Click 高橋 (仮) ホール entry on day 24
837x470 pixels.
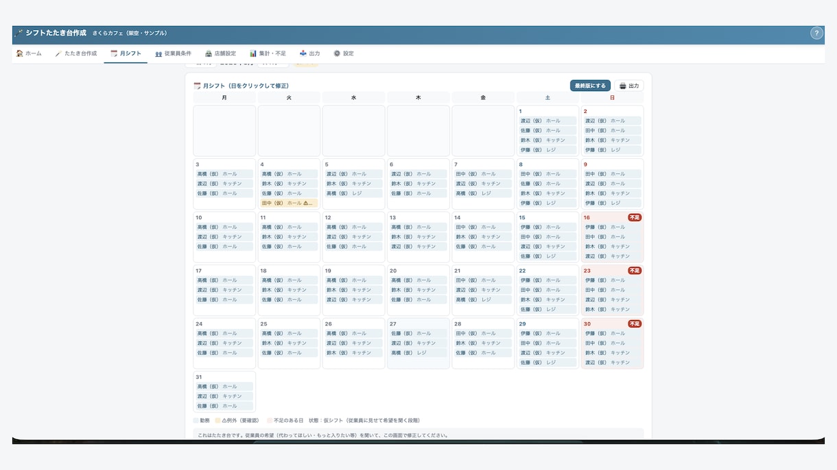(x=224, y=333)
